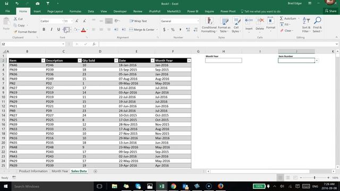Apply Percent style format
This screenshot has height=191, width=340.
click(x=173, y=30)
